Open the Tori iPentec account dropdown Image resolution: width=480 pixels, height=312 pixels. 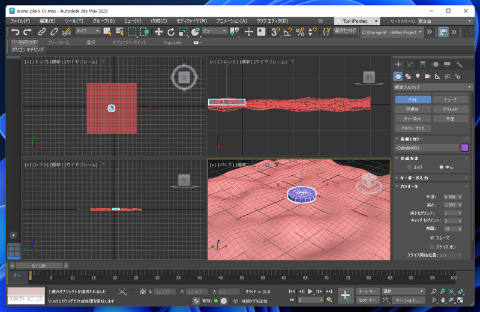pos(357,21)
